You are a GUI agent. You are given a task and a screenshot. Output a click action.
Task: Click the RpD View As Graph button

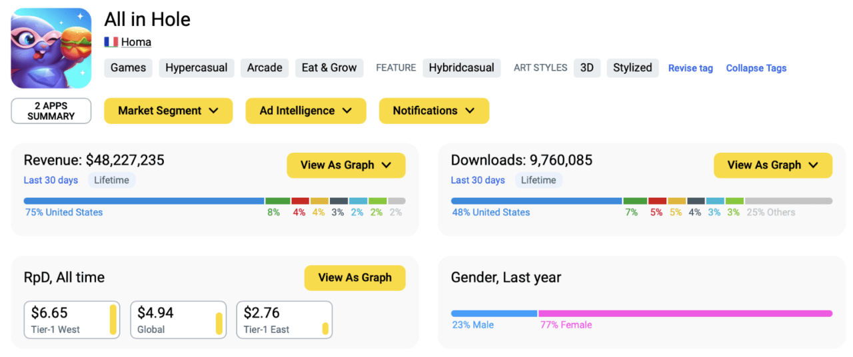pos(355,278)
